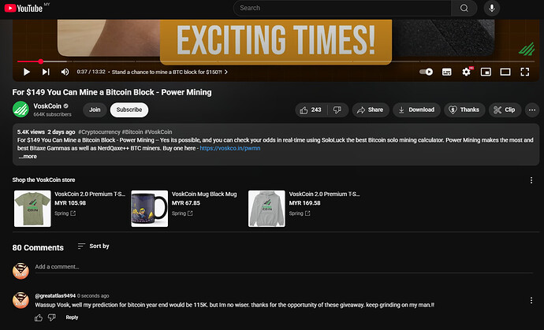
Task: Turn on subtitles captions
Action: coord(446,72)
